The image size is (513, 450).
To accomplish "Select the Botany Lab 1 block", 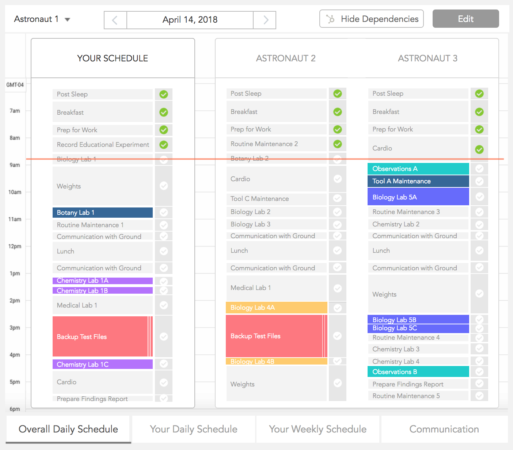I will [103, 213].
